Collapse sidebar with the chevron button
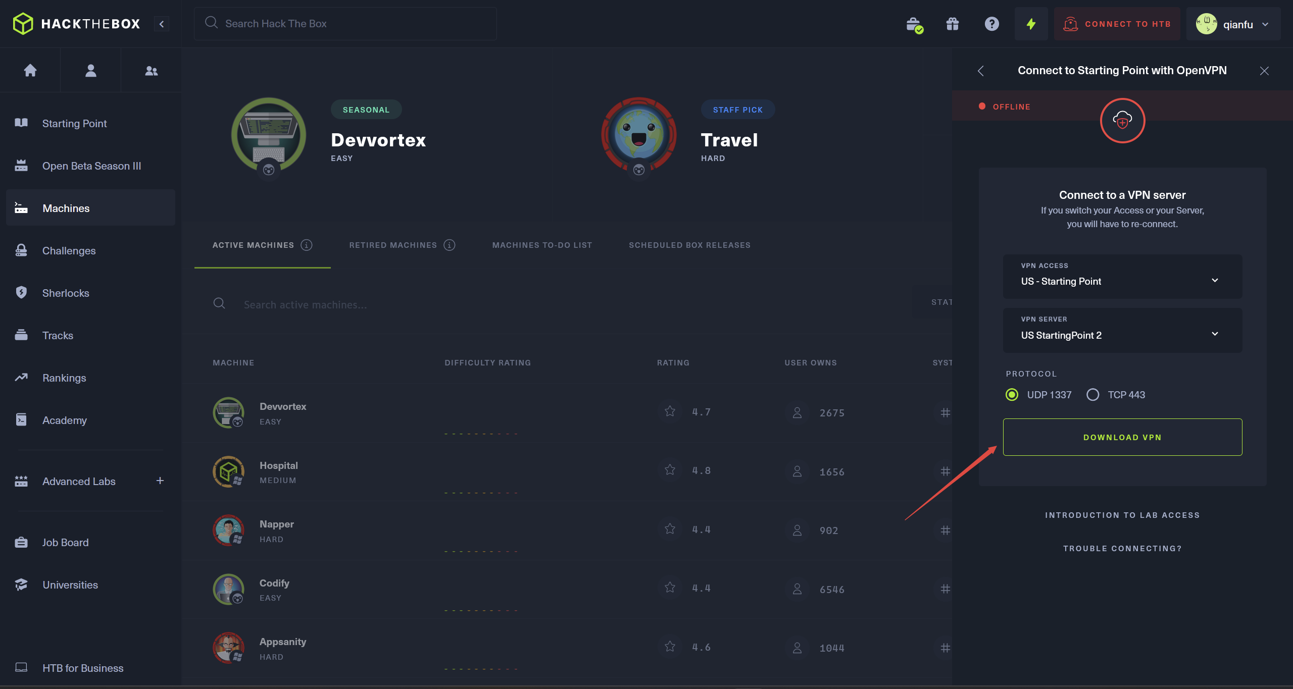 [x=162, y=24]
